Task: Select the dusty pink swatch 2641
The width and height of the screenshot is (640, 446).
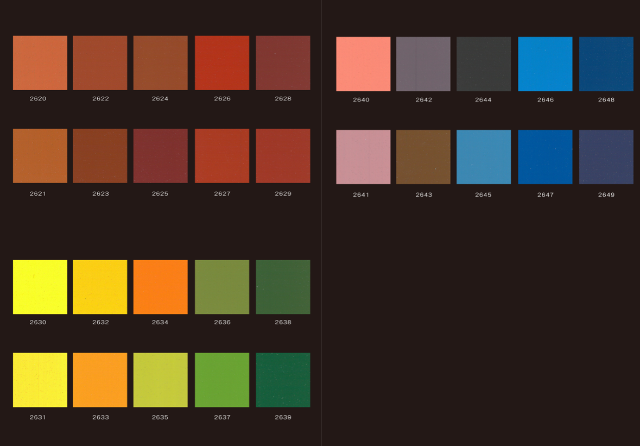Action: [363, 157]
